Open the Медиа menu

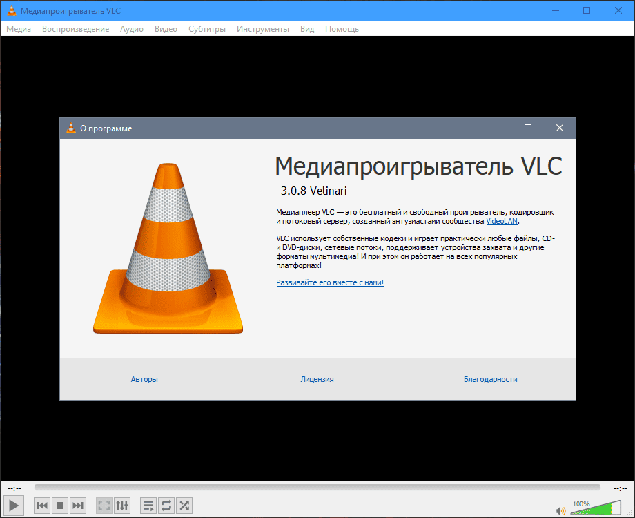coord(19,29)
